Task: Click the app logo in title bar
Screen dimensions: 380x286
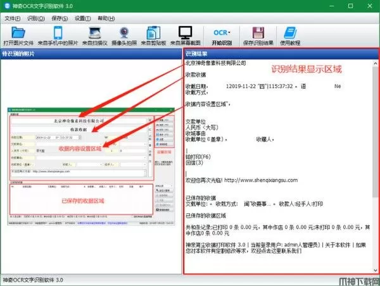Action: tap(7, 6)
